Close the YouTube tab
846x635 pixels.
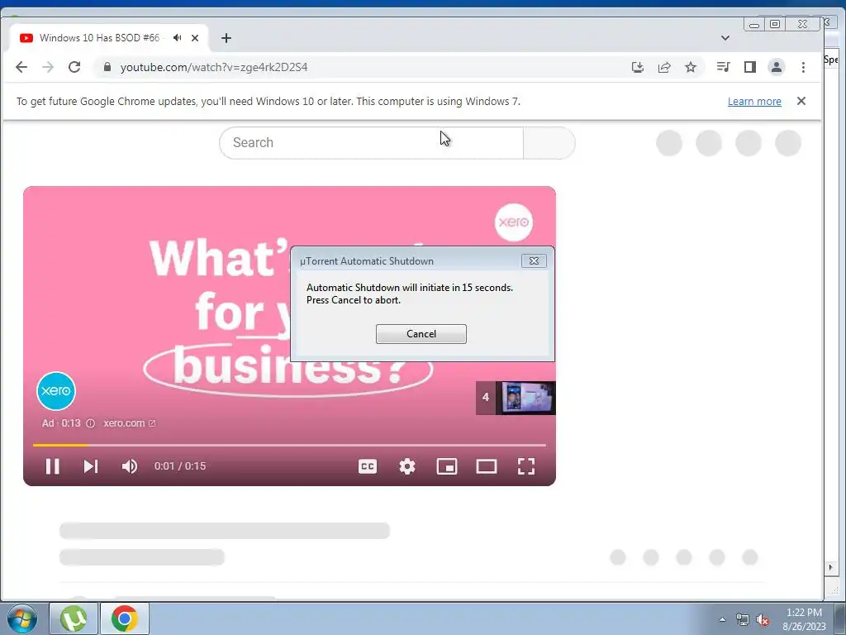[195, 38]
